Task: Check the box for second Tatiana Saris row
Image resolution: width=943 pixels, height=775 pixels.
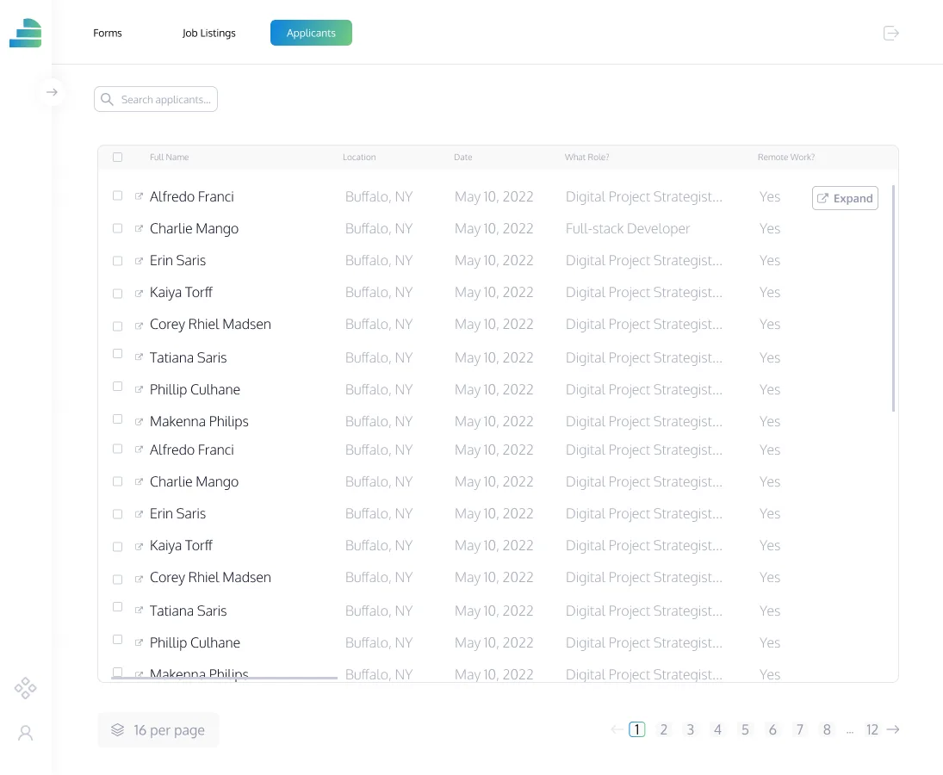Action: coord(117,606)
